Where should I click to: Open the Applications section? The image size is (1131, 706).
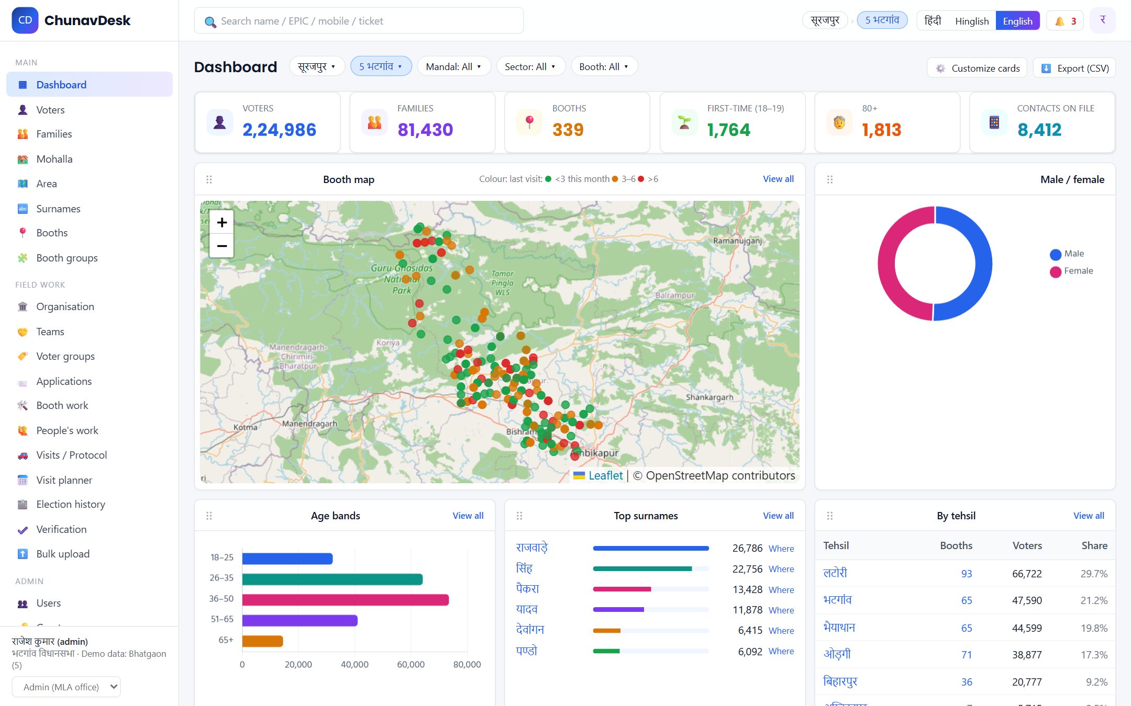tap(89, 381)
